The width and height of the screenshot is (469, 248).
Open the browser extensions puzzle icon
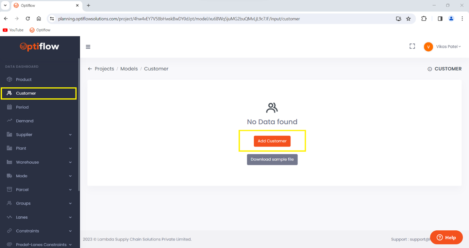point(424,19)
